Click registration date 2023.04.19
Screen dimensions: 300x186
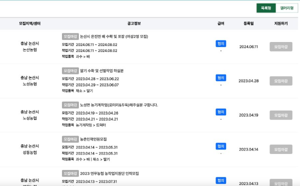point(248,115)
